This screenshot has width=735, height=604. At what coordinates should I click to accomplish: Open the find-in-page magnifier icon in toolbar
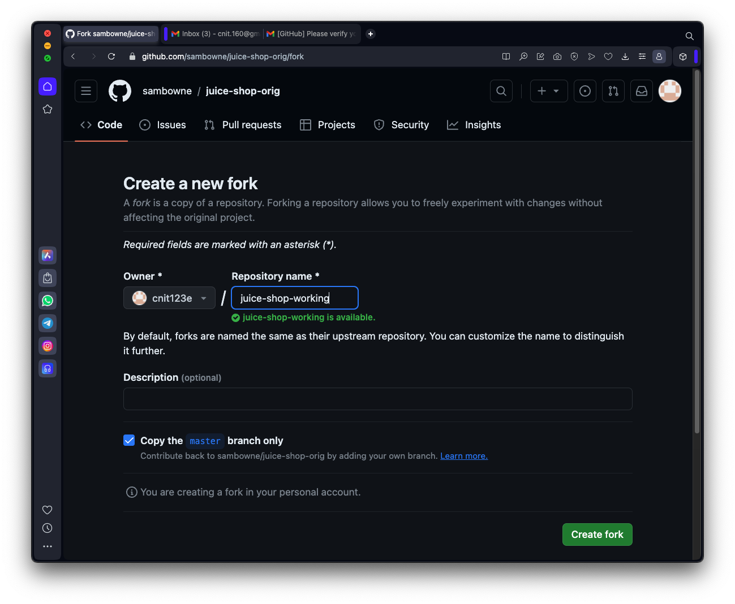[523, 57]
